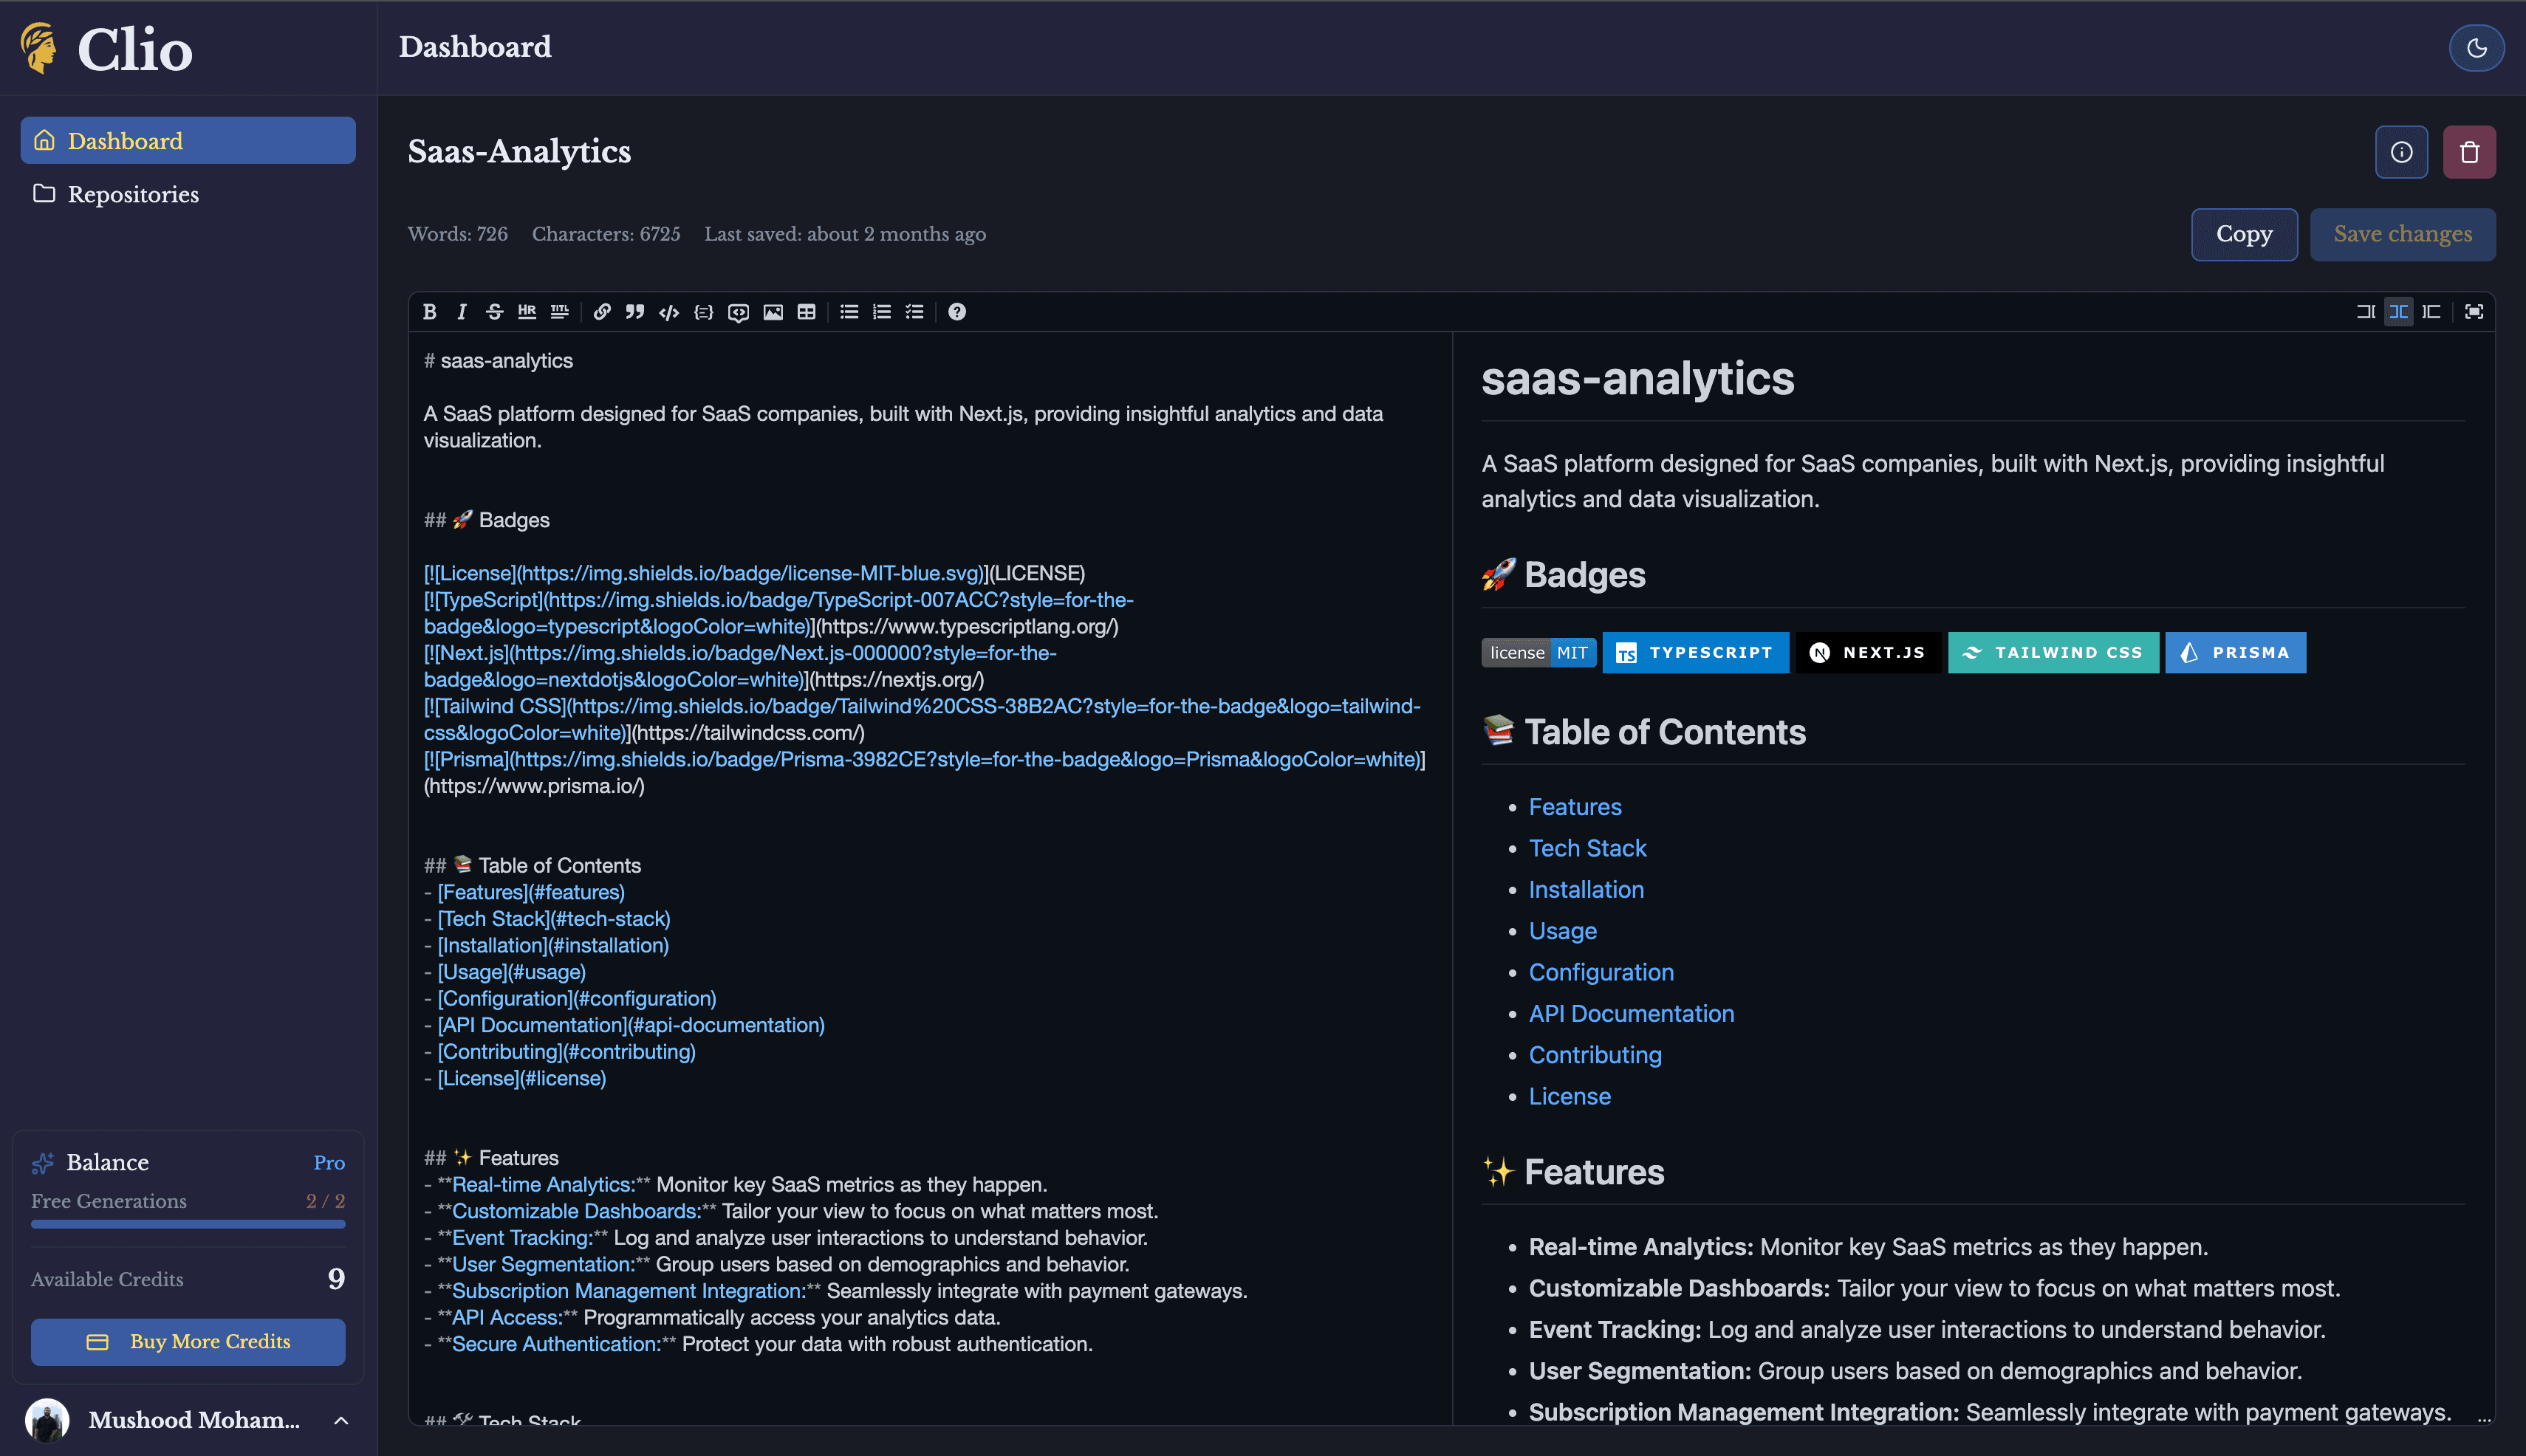The height and width of the screenshot is (1456, 2526).
Task: Insert a code block from the toolbar
Action: [x=668, y=311]
